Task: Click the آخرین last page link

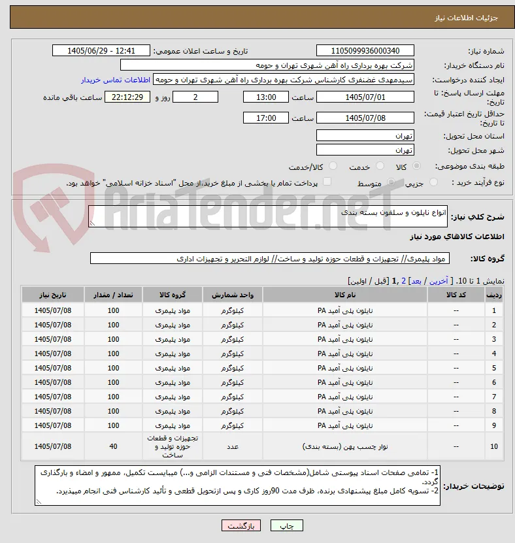Action: pos(439,281)
